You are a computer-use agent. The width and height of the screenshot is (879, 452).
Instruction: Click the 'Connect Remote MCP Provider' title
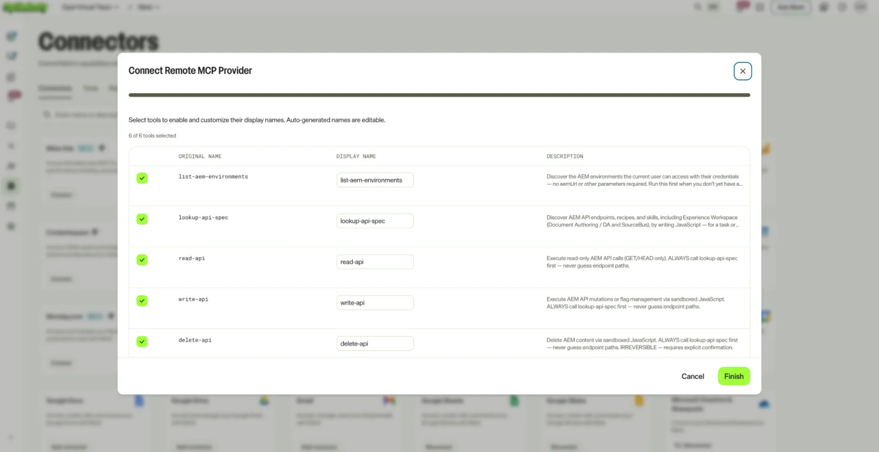[x=190, y=71]
